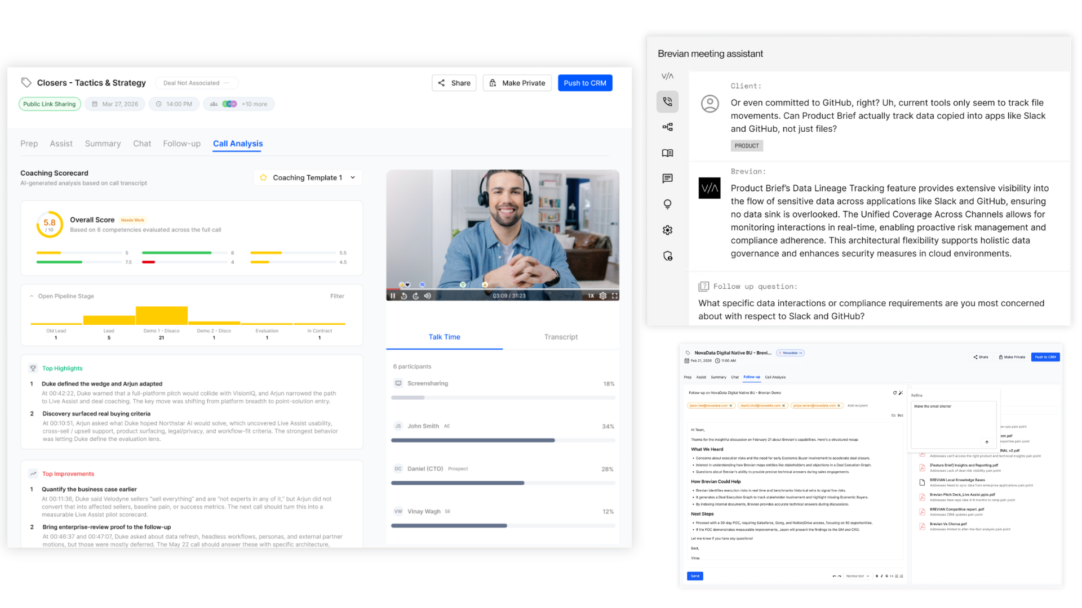
Task: Collapse the Open Pipeline Stage section
Action: [x=32, y=296]
